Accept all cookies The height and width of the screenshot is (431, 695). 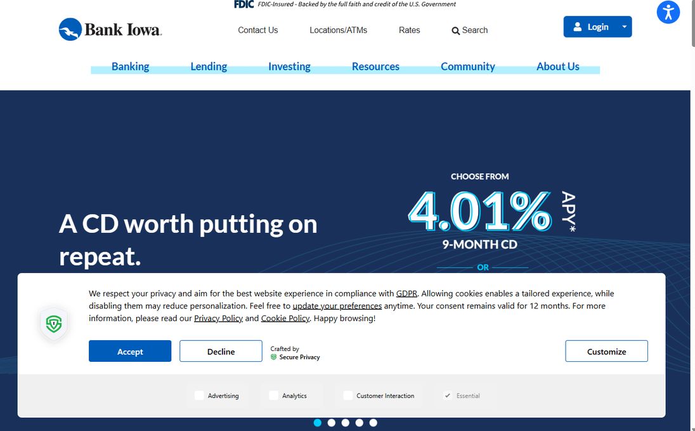(130, 351)
